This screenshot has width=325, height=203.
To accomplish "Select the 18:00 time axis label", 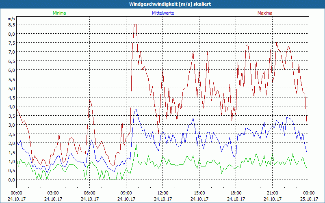I will click(236, 193).
